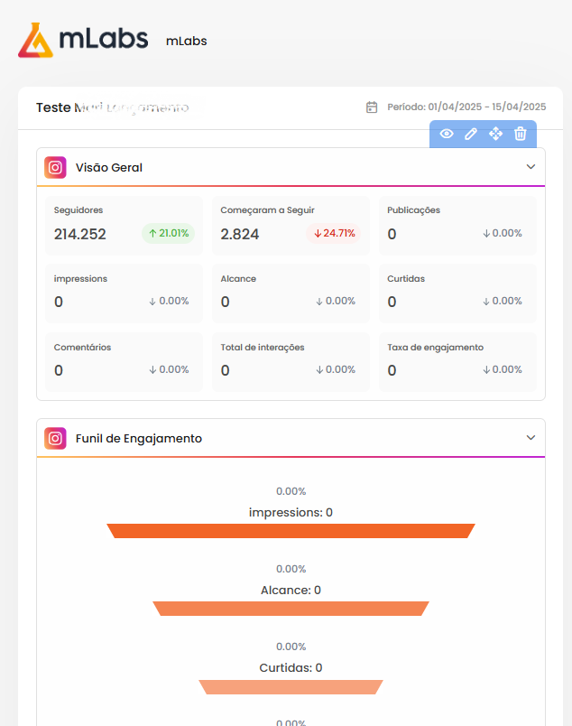Select the pencil edit icon
This screenshot has height=726, width=572.
click(x=470, y=134)
